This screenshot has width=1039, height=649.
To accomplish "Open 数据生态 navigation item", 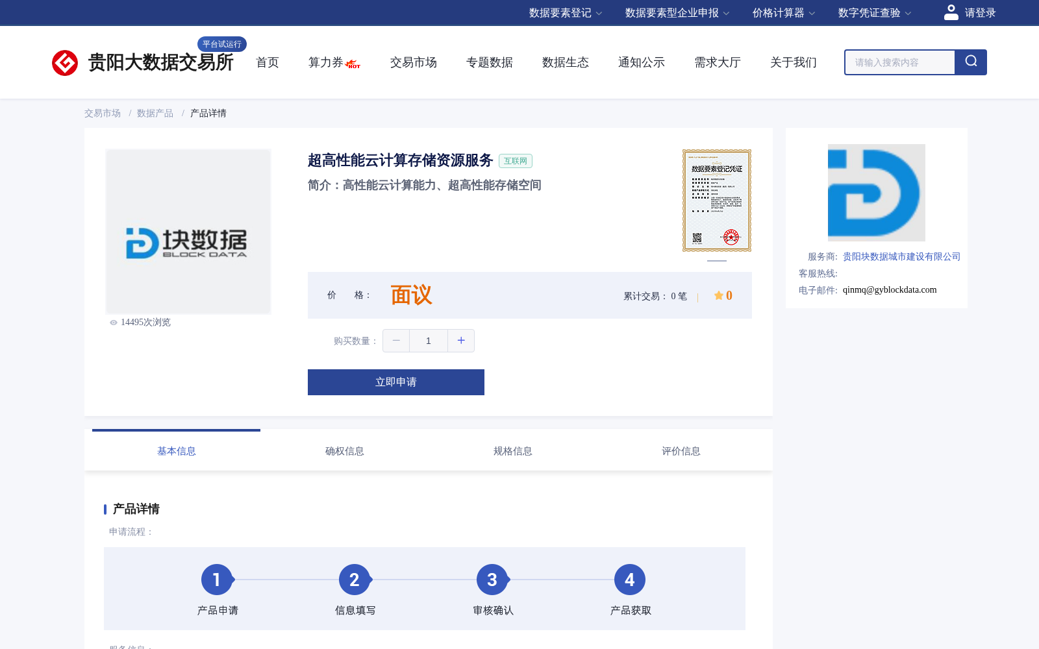I will pos(566,62).
